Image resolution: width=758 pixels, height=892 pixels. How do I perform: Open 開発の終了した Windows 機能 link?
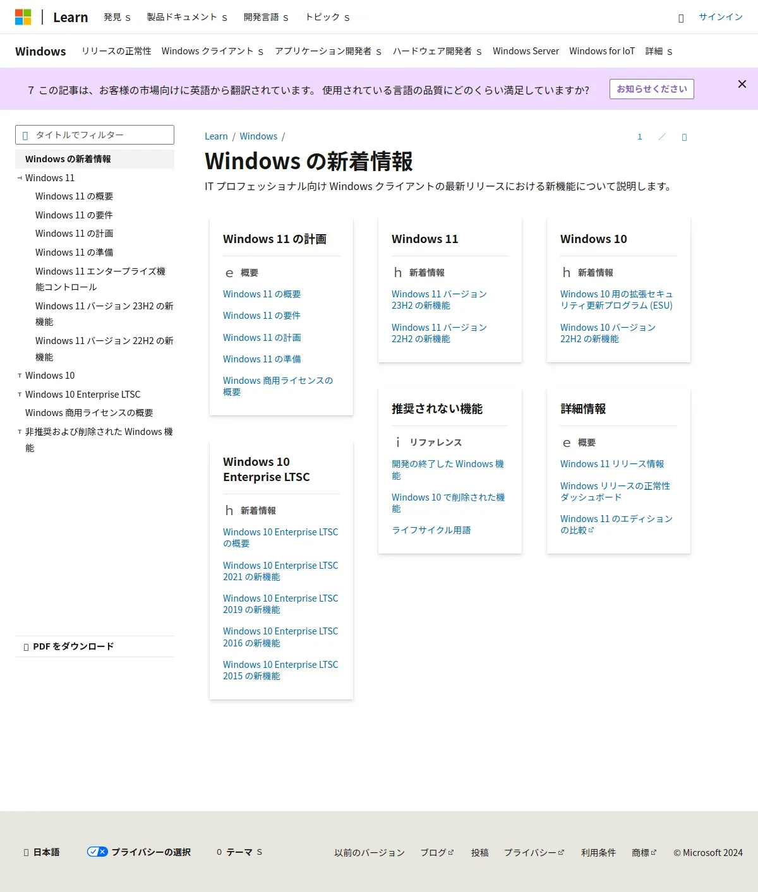click(448, 470)
